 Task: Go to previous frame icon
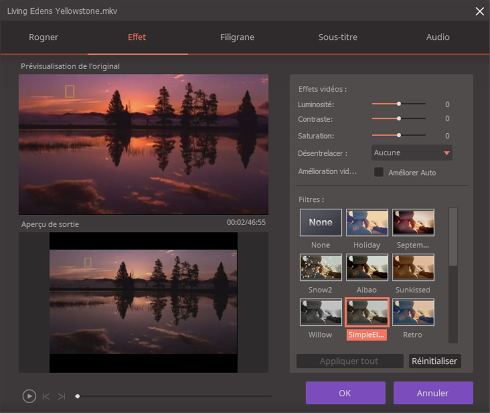tap(46, 396)
